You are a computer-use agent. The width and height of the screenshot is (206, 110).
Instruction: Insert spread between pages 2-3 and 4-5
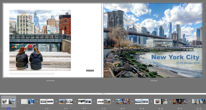pyautogui.click(x=56, y=102)
